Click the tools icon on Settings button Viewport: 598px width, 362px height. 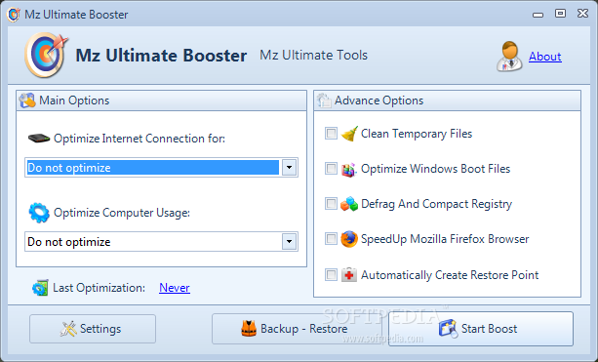click(x=68, y=329)
